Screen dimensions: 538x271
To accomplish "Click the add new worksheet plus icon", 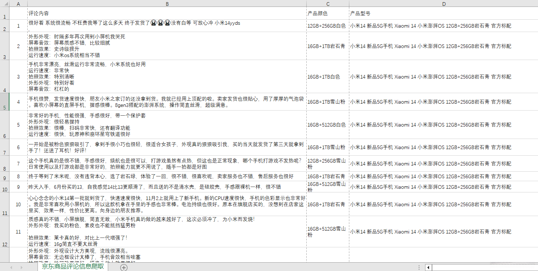I will [123, 267].
